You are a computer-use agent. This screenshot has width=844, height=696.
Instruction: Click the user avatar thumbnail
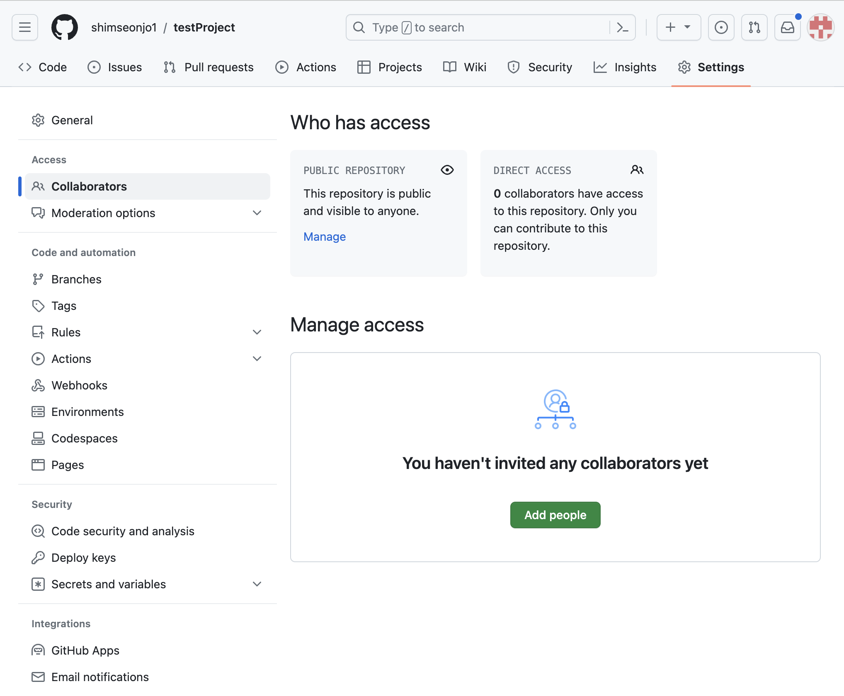[820, 27]
